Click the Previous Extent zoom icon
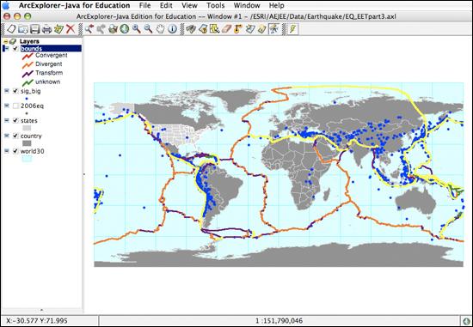The height and width of the screenshot is (327, 473). tap(89, 29)
